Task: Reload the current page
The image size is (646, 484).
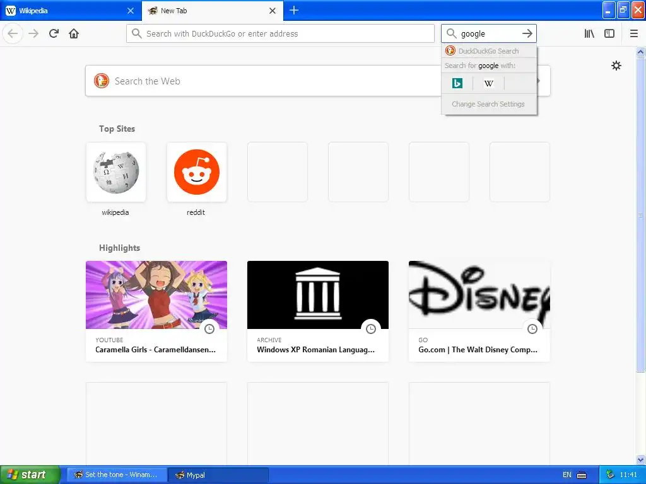Action: 54,33
